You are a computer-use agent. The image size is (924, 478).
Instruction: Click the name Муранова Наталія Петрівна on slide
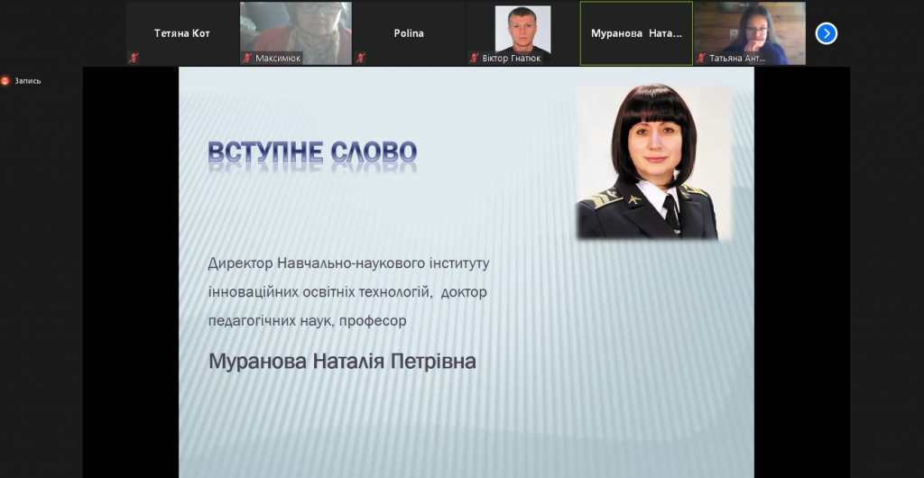pos(342,361)
